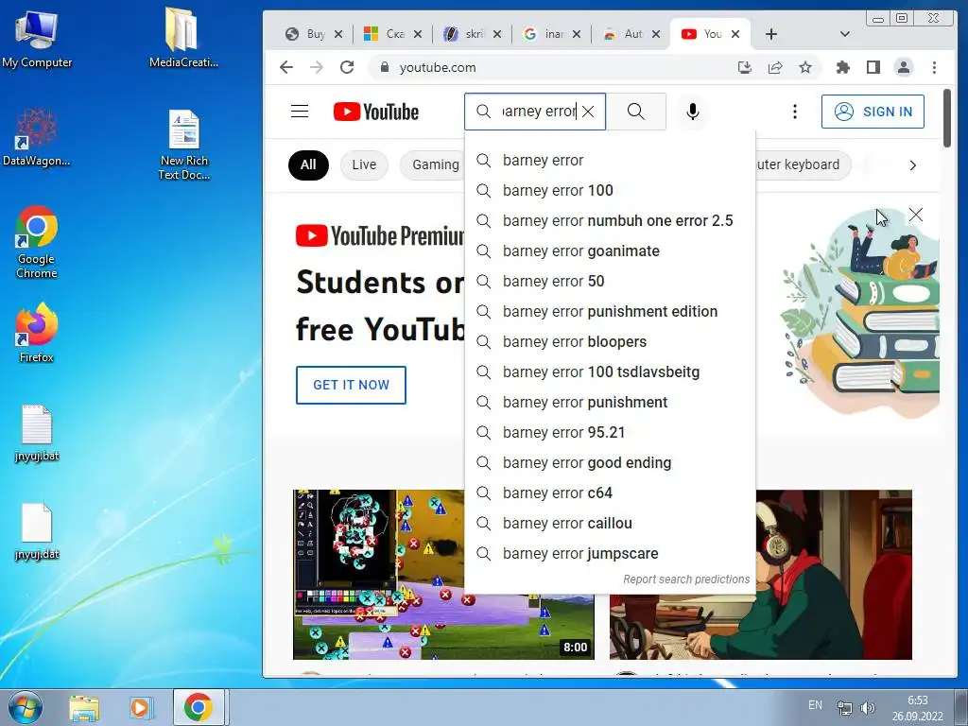Toggle Chrome side panel icon

click(873, 67)
